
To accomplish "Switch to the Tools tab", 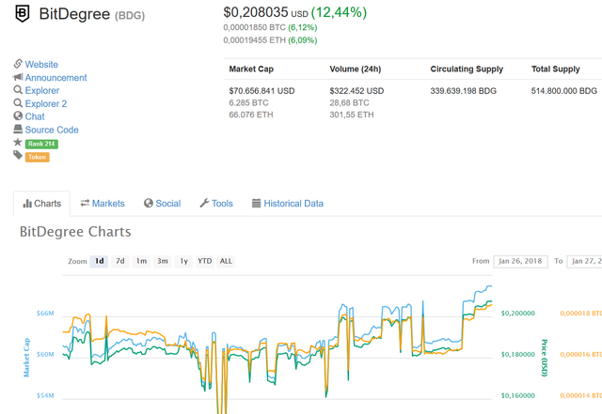I will pyautogui.click(x=216, y=204).
